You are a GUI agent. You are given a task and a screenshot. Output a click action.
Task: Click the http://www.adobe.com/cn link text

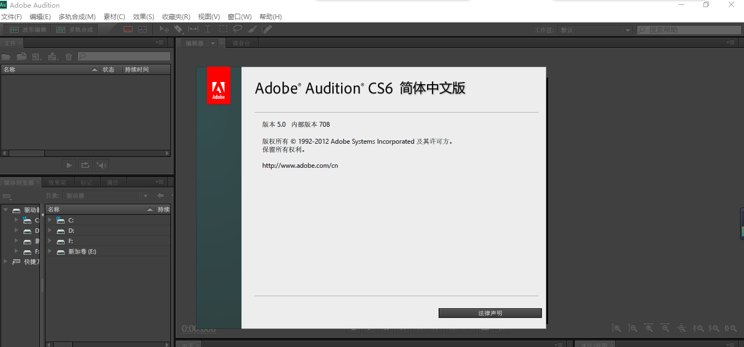(300, 166)
